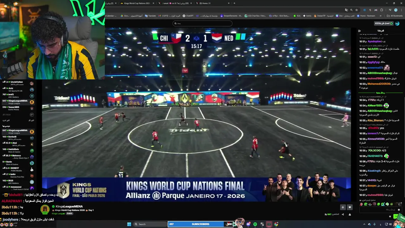Open the browser extensions puzzle icon
The width and height of the screenshot is (405, 228).
click(x=382, y=10)
